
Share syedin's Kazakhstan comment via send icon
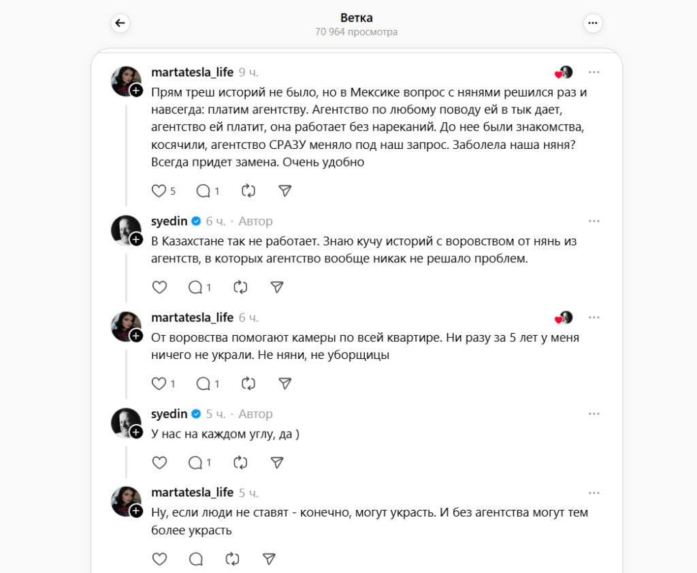(x=277, y=287)
